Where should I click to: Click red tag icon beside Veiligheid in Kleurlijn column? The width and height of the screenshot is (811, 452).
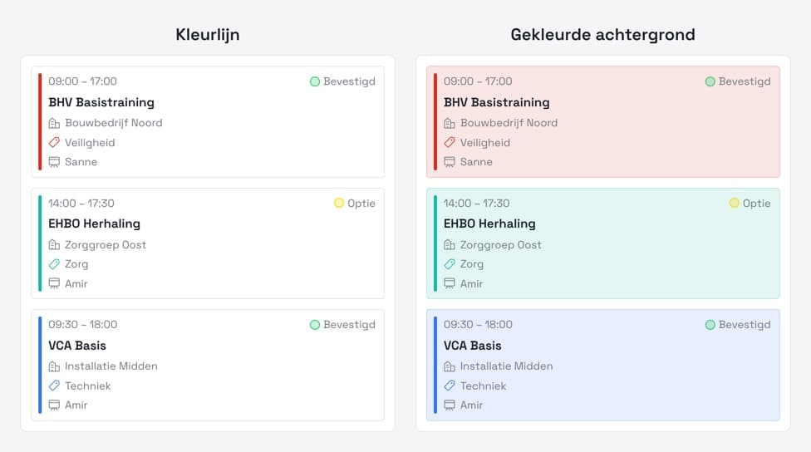click(x=54, y=142)
